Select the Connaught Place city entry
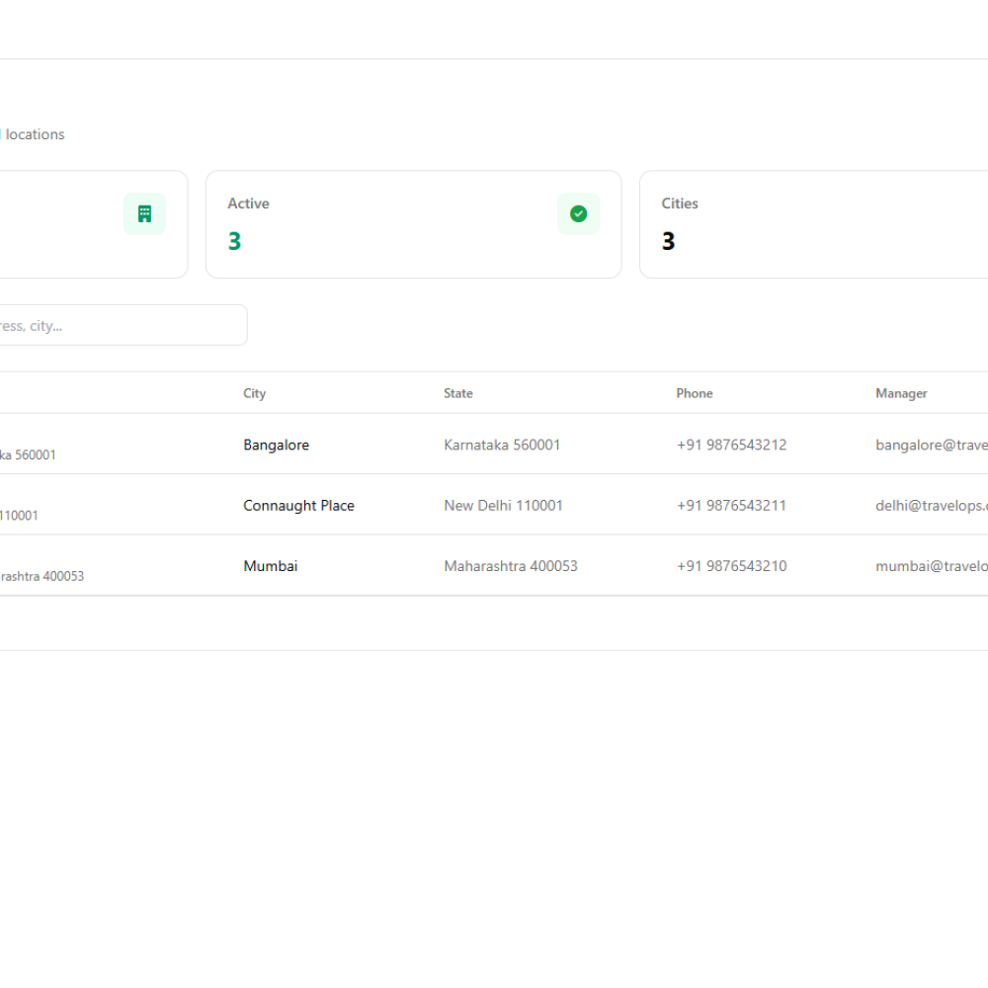This screenshot has height=988, width=988. (298, 505)
